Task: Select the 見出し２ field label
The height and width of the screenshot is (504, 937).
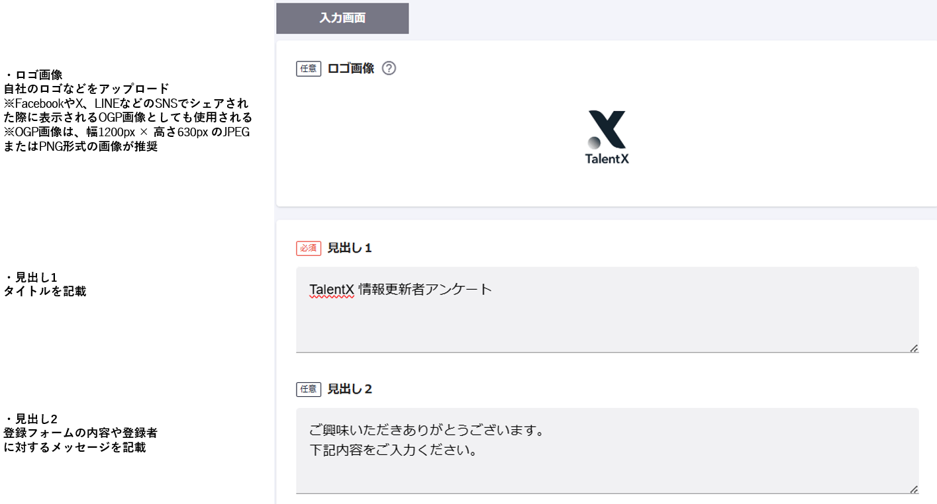Action: click(x=350, y=389)
